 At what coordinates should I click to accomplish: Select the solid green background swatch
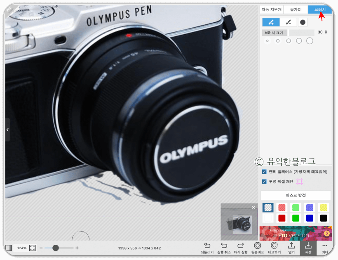pos(296,218)
